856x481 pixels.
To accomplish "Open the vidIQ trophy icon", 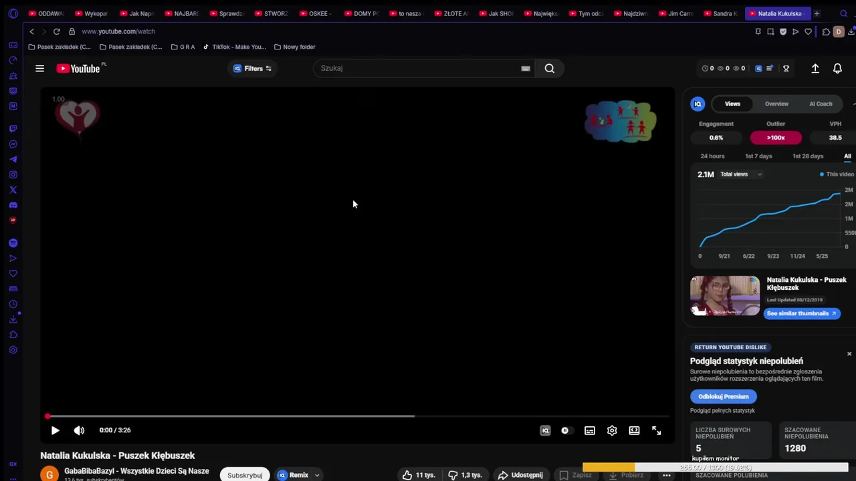I will [x=786, y=68].
